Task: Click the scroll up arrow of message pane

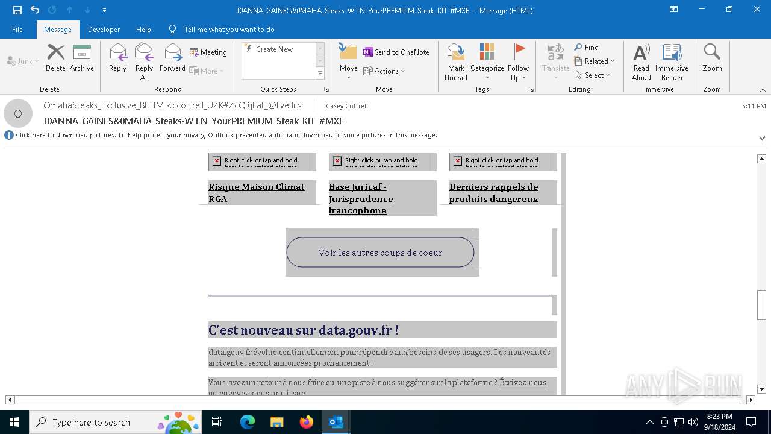Action: coord(761,159)
